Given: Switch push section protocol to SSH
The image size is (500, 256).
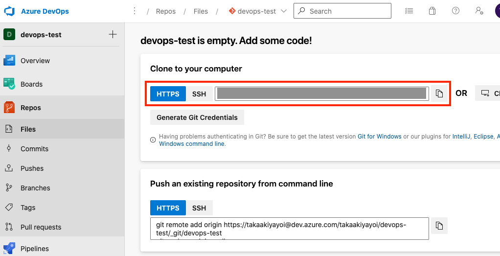Looking at the screenshot, I should coord(199,208).
